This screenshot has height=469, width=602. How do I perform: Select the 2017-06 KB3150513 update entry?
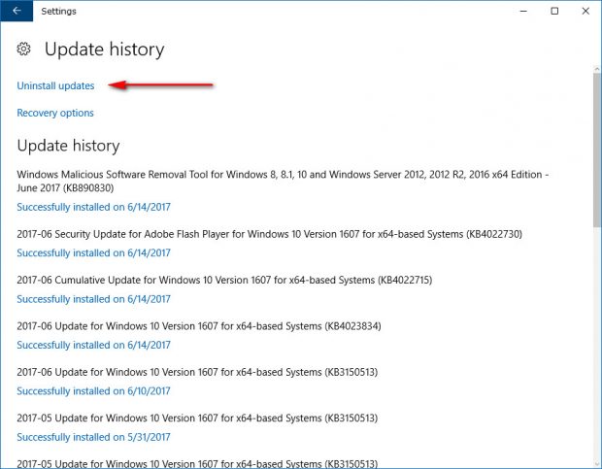(x=197, y=372)
